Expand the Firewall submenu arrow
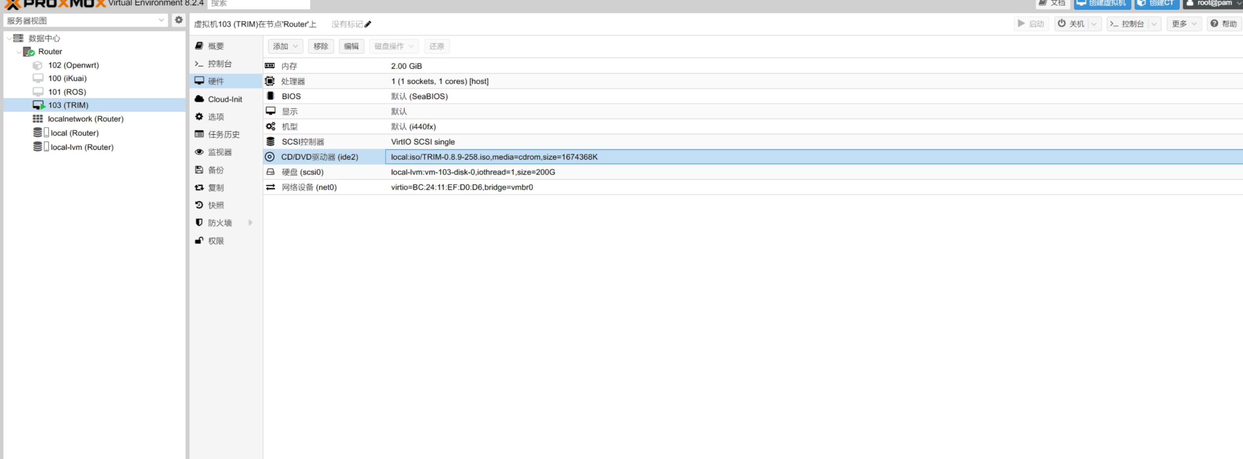Screen dimensions: 1243x459 tap(250, 223)
